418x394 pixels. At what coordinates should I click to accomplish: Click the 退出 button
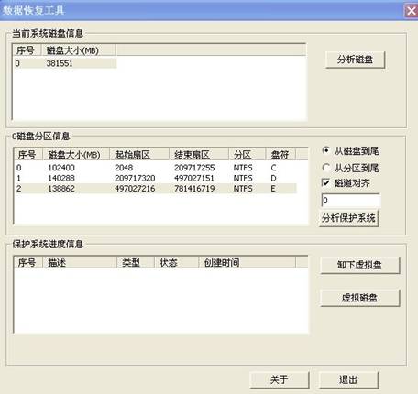pos(348,379)
